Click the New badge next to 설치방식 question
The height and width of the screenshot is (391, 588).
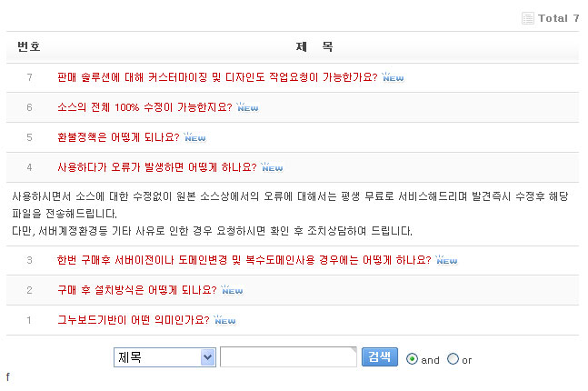click(232, 290)
